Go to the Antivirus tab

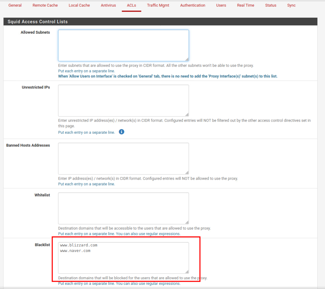coord(108,5)
